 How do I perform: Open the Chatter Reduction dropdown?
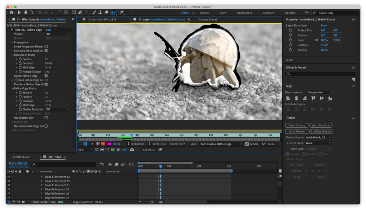[x=56, y=109]
